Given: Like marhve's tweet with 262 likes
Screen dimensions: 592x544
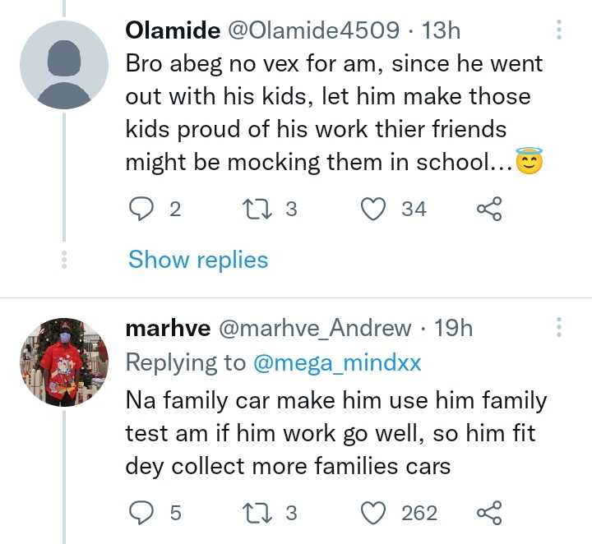Looking at the screenshot, I should [x=375, y=514].
